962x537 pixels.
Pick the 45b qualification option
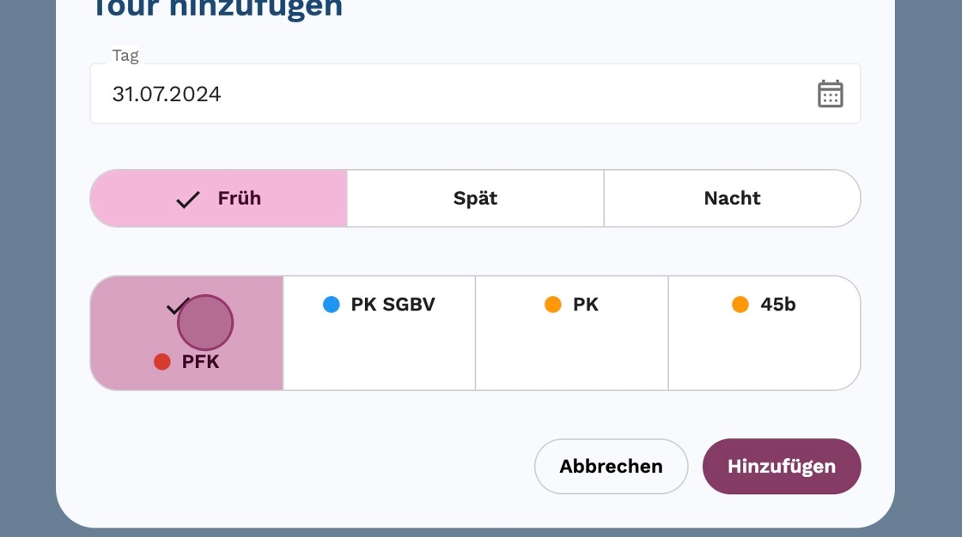click(x=764, y=333)
